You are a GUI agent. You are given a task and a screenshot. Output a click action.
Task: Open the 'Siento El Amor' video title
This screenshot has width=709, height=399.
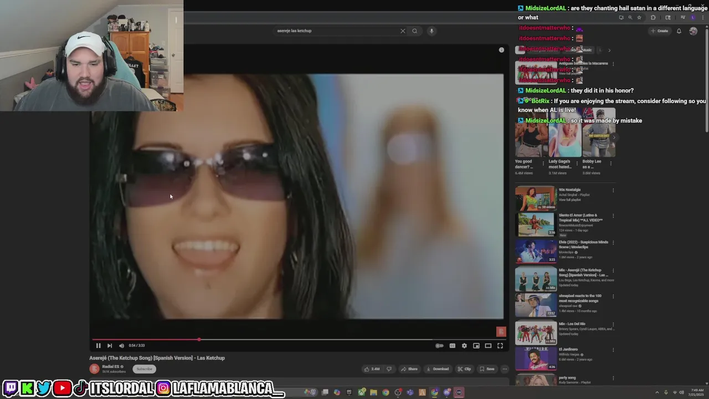click(x=580, y=218)
